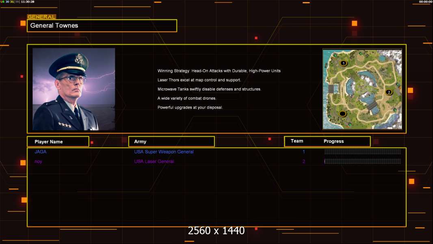Screen dimensions: 433x244
Task: Click the USA Laser General army entry
Action: pyautogui.click(x=154, y=161)
